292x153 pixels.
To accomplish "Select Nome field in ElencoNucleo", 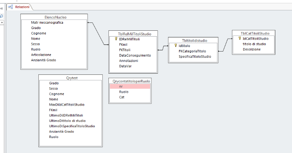I will click(x=35, y=39).
